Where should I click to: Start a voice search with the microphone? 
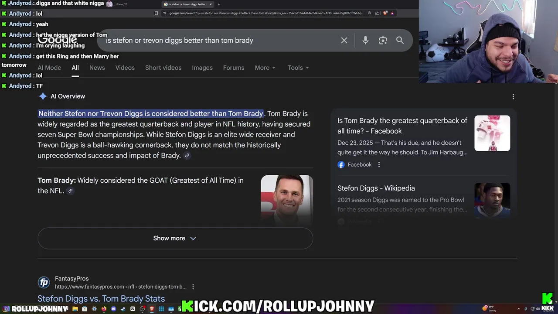click(x=365, y=40)
